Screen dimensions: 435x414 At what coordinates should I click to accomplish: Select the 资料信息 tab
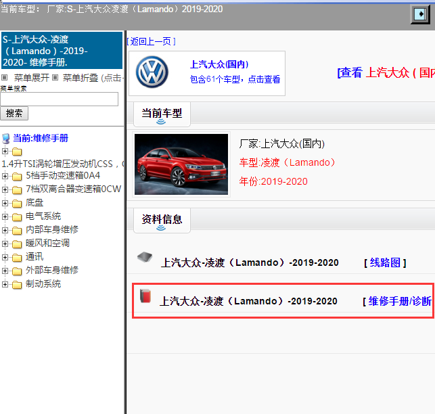point(162,221)
